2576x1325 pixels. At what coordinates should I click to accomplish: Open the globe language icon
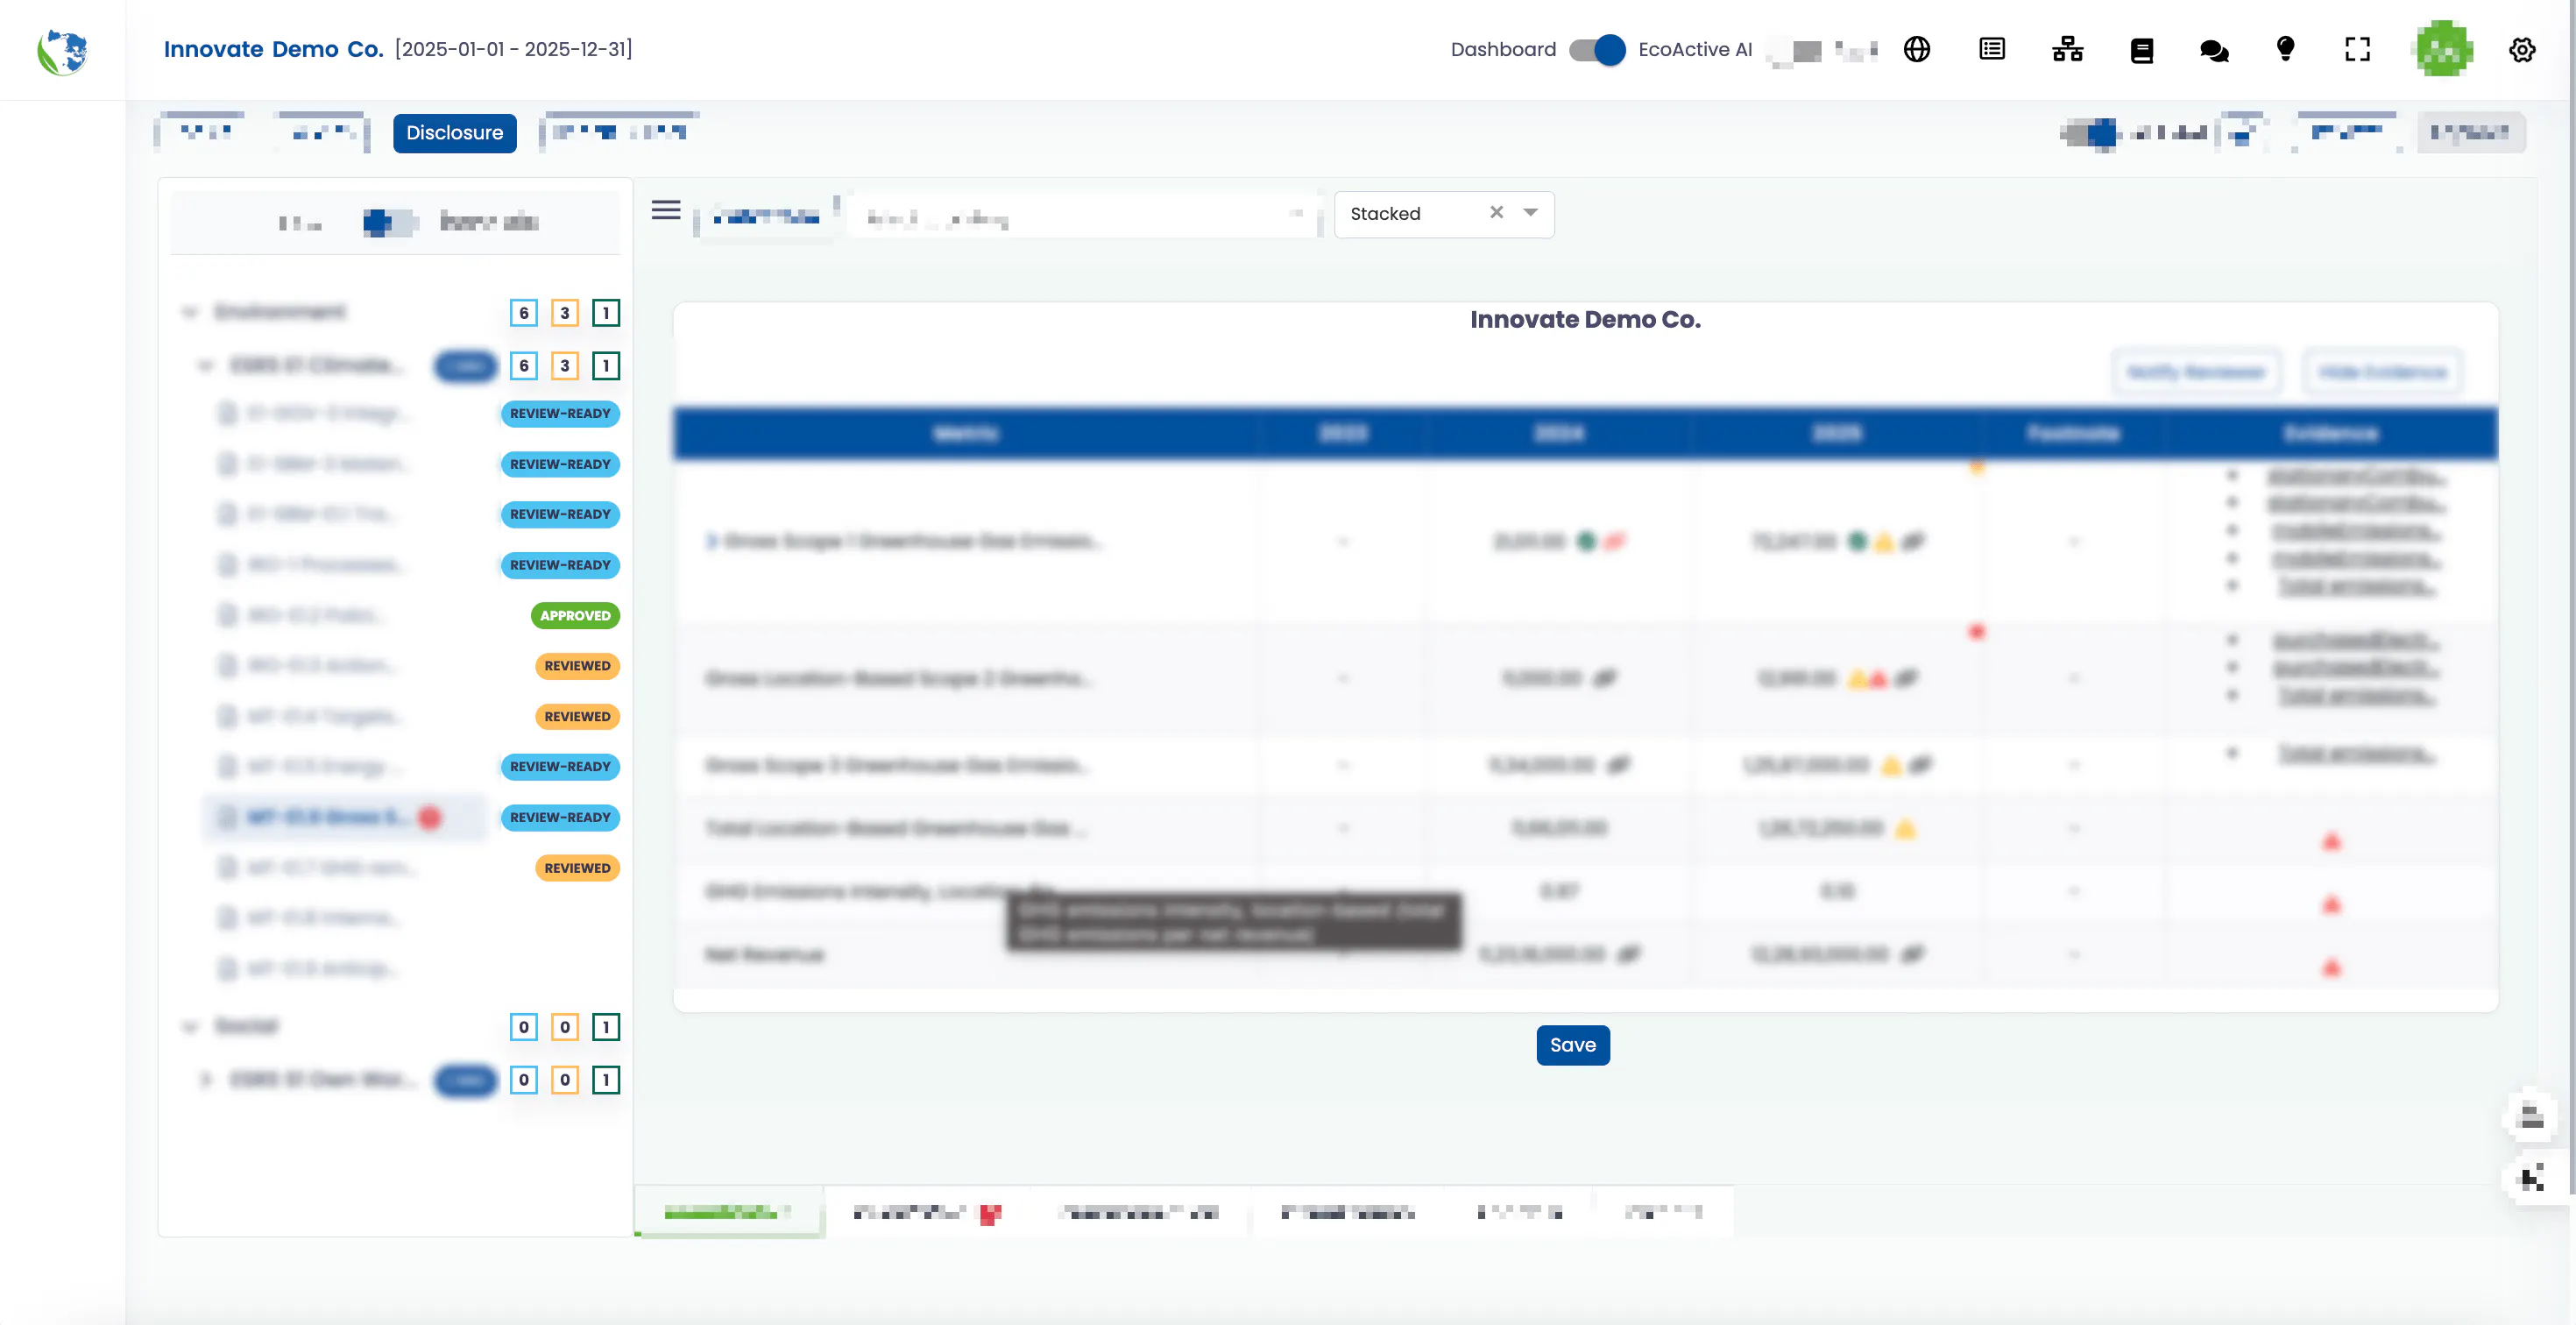(1916, 49)
